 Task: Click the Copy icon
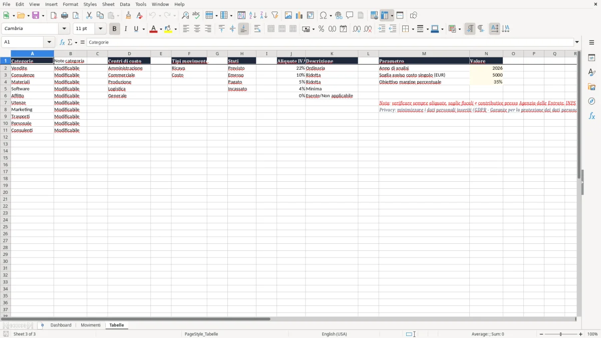100,16
